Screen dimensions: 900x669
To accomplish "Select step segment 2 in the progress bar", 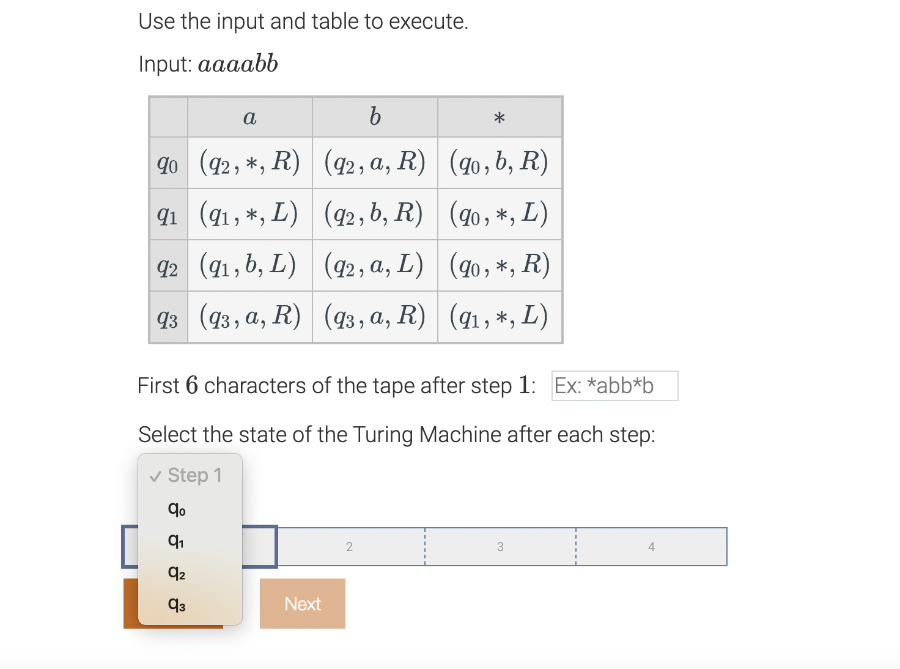I will coord(350,547).
